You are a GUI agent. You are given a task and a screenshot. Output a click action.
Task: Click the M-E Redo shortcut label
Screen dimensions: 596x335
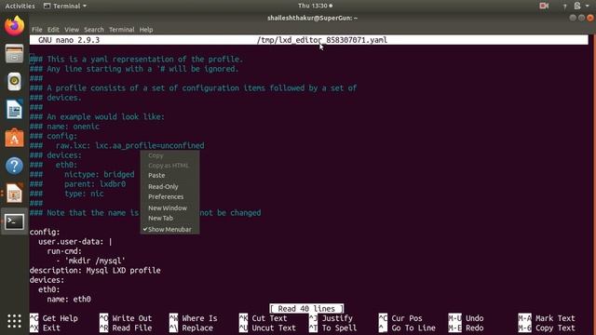pos(466,328)
